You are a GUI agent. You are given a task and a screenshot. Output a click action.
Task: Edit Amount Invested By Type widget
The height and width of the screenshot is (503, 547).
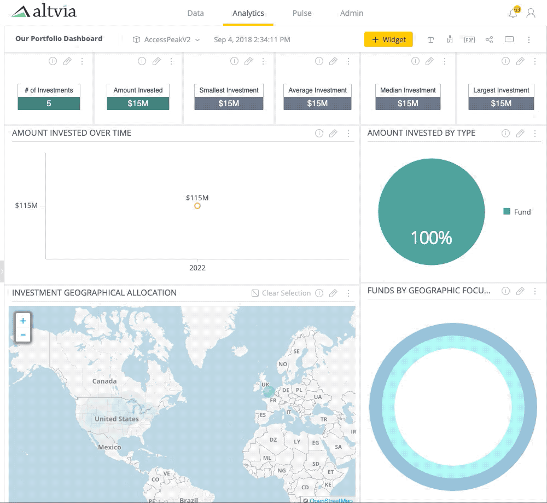coord(520,134)
